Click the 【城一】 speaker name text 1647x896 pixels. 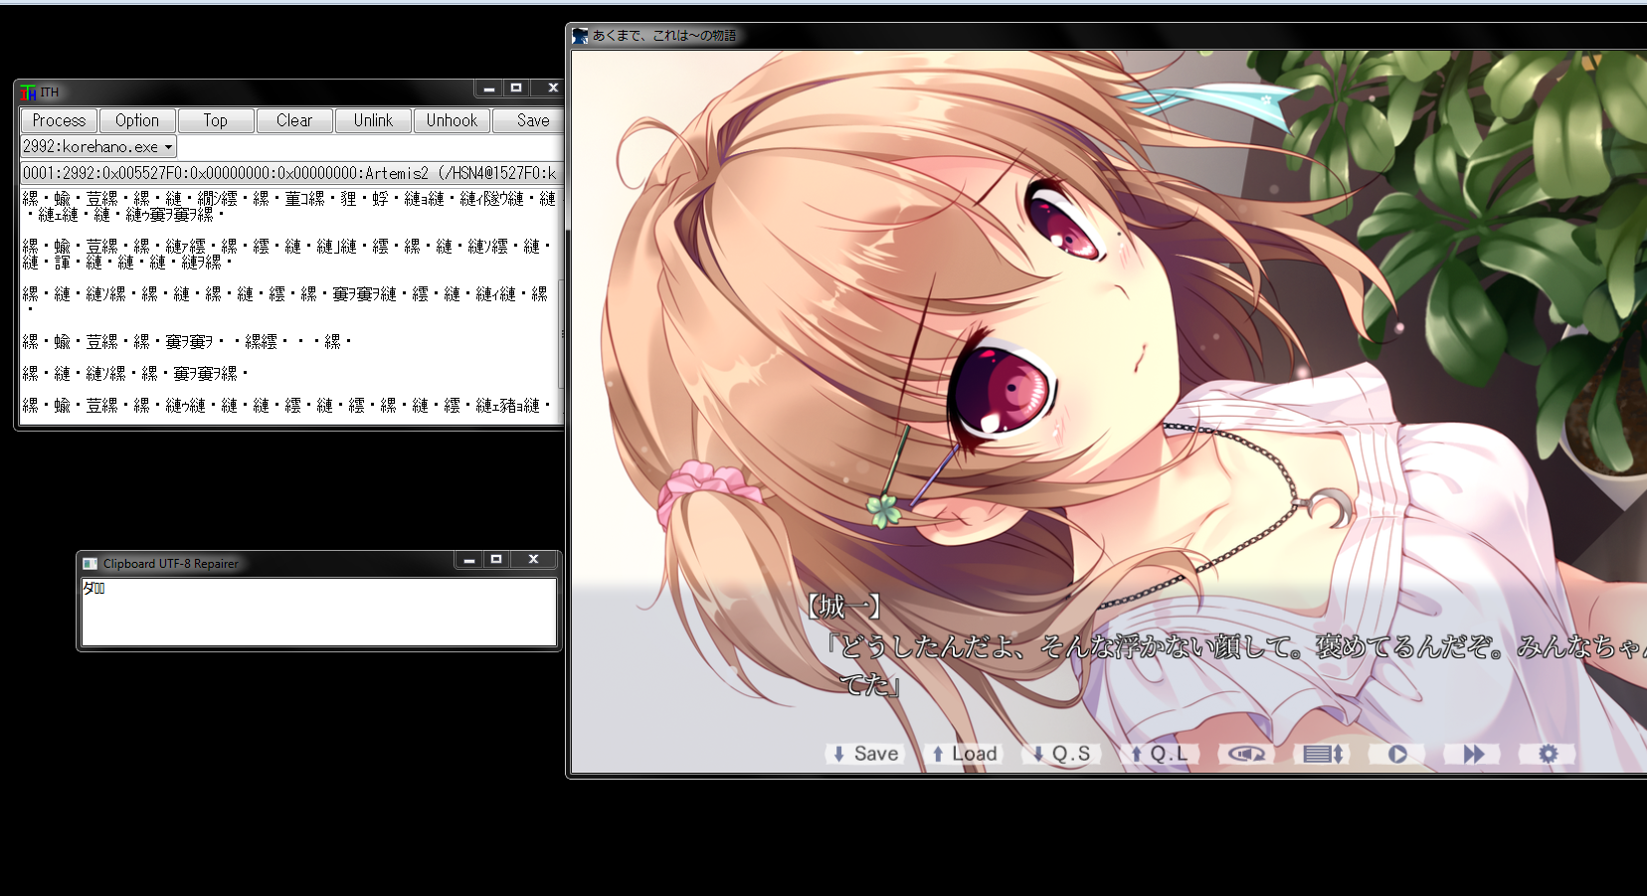point(843,607)
